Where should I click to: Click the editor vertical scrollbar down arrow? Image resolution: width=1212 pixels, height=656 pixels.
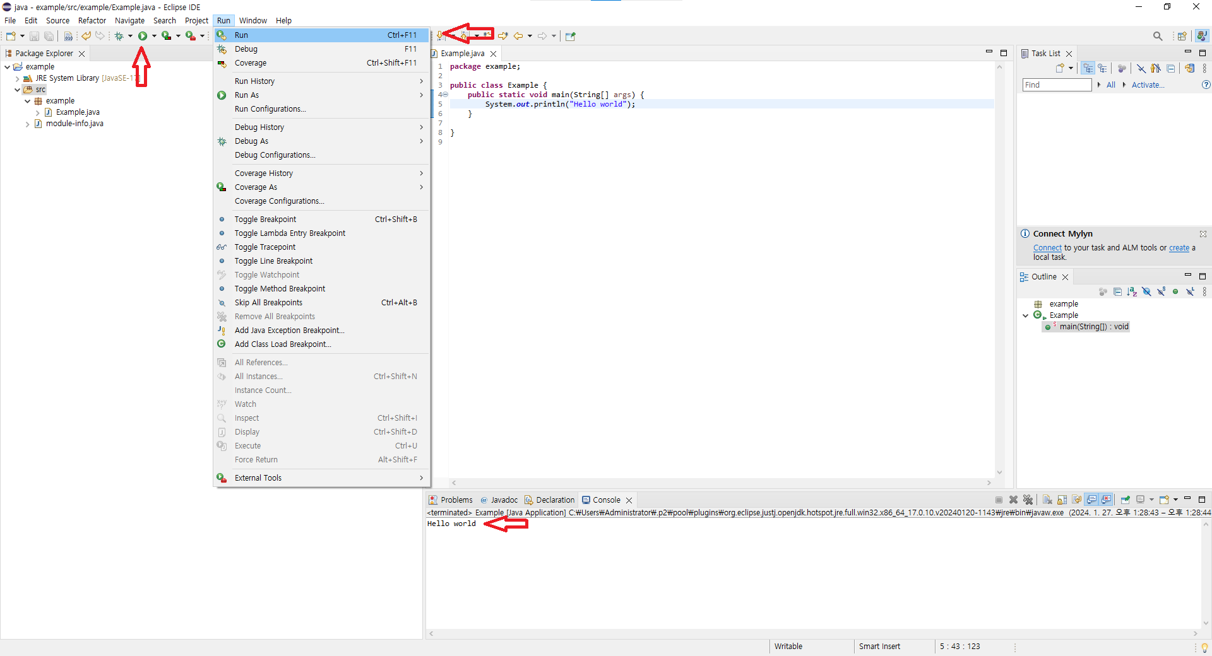point(999,472)
